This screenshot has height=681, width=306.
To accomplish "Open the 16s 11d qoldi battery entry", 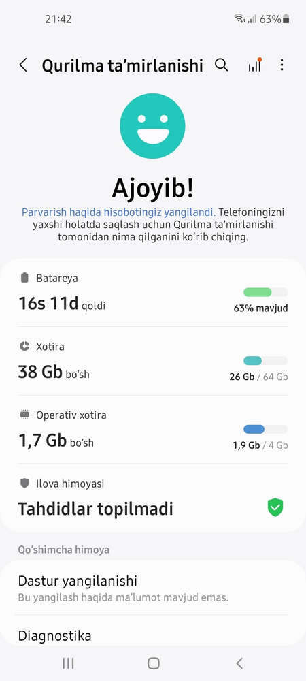I will (x=152, y=293).
